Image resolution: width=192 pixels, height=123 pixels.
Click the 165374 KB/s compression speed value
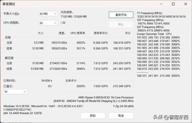click(59, 42)
